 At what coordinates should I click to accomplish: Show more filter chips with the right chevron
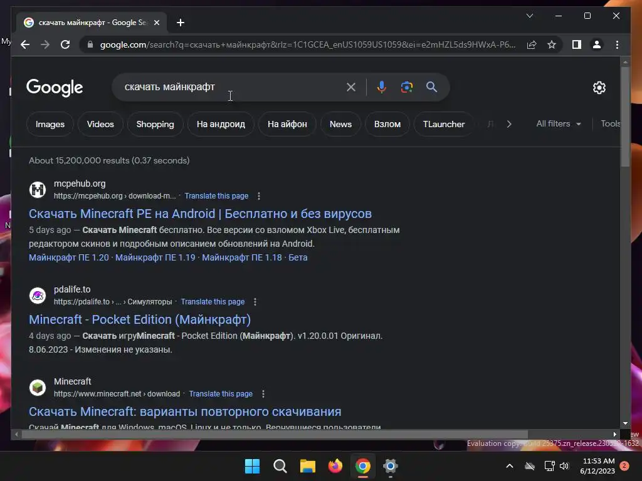coord(509,124)
